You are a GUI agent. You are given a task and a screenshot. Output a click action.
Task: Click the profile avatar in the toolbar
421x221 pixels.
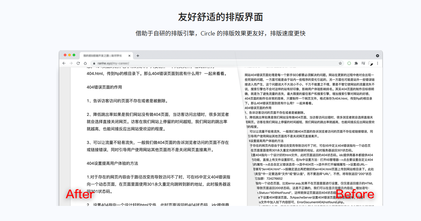pos(370,63)
